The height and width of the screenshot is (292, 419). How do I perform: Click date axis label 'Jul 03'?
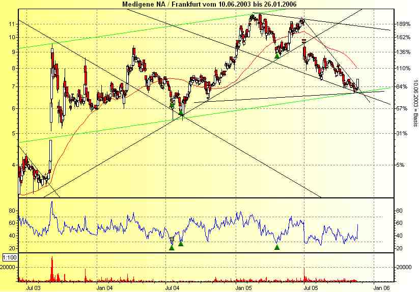[x=34, y=288]
